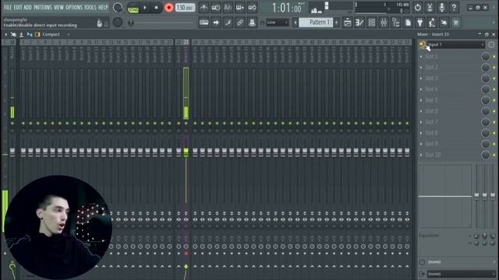Expand Slot 6 options arrow

(421, 111)
